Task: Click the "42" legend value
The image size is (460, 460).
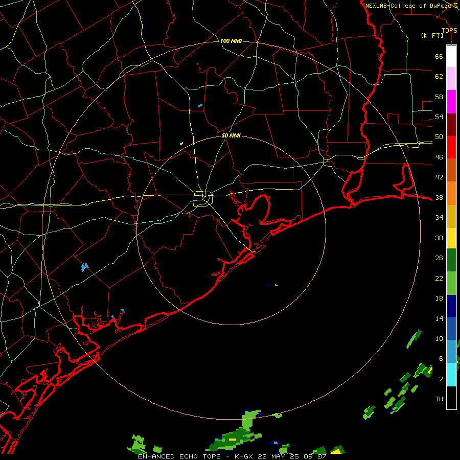Action: pos(439,177)
